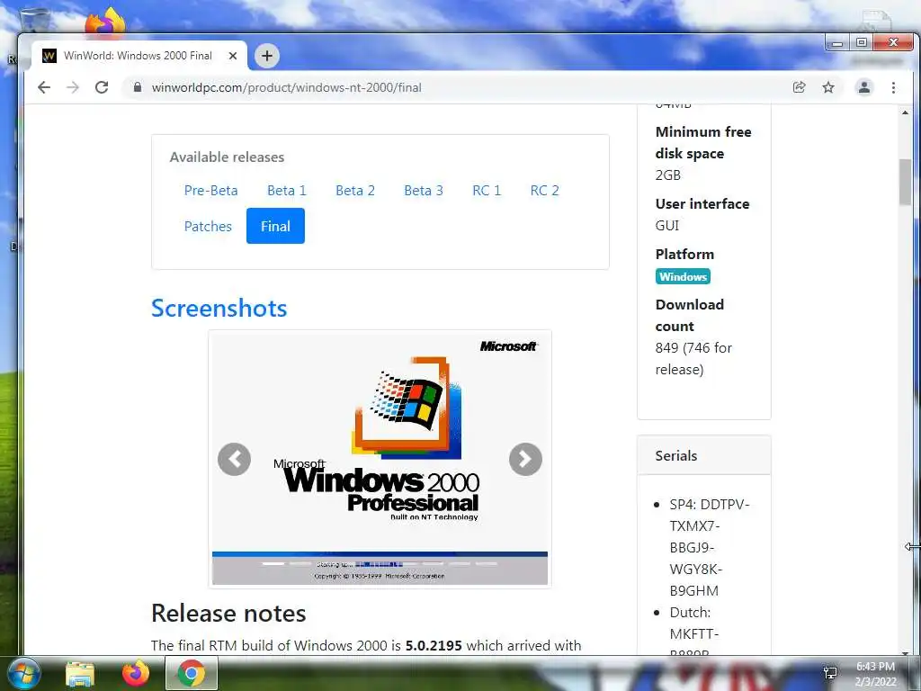This screenshot has width=921, height=691.
Task: Select the Final release button
Action: pyautogui.click(x=275, y=226)
